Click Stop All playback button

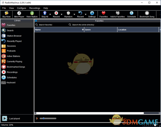45,15
